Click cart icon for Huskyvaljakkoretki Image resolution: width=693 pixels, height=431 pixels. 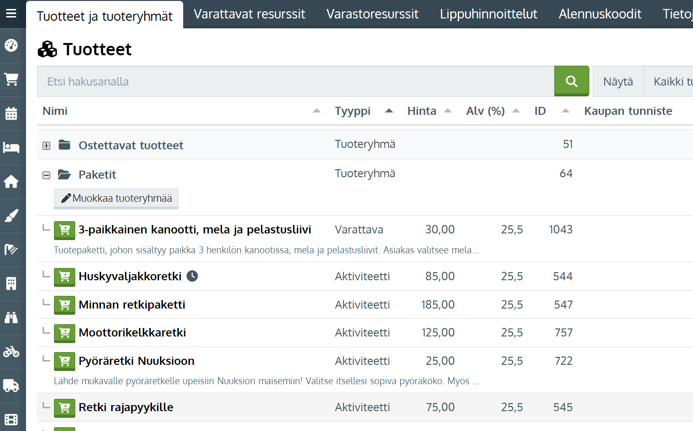click(x=64, y=277)
